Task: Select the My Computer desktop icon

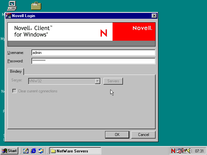Action: coord(12,6)
